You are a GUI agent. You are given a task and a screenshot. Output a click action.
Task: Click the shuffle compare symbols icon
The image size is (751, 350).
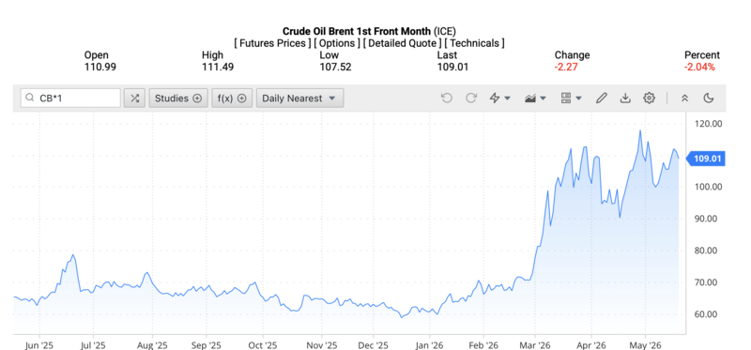click(x=134, y=99)
